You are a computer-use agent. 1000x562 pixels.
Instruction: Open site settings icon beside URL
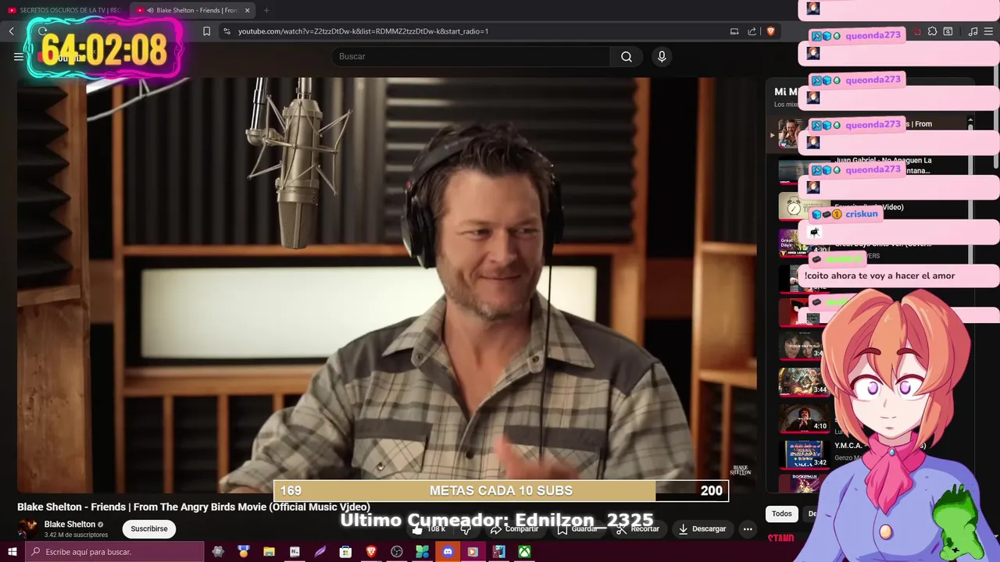[227, 31]
